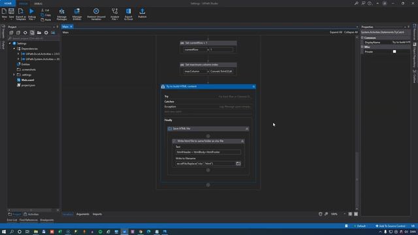Click the Search project input field
418x235 pixels.
tap(33, 39)
